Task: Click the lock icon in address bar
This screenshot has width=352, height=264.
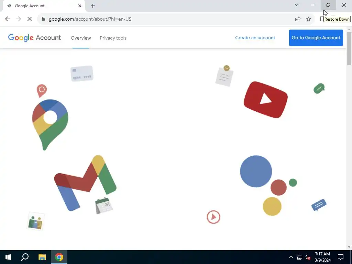Action: point(43,19)
